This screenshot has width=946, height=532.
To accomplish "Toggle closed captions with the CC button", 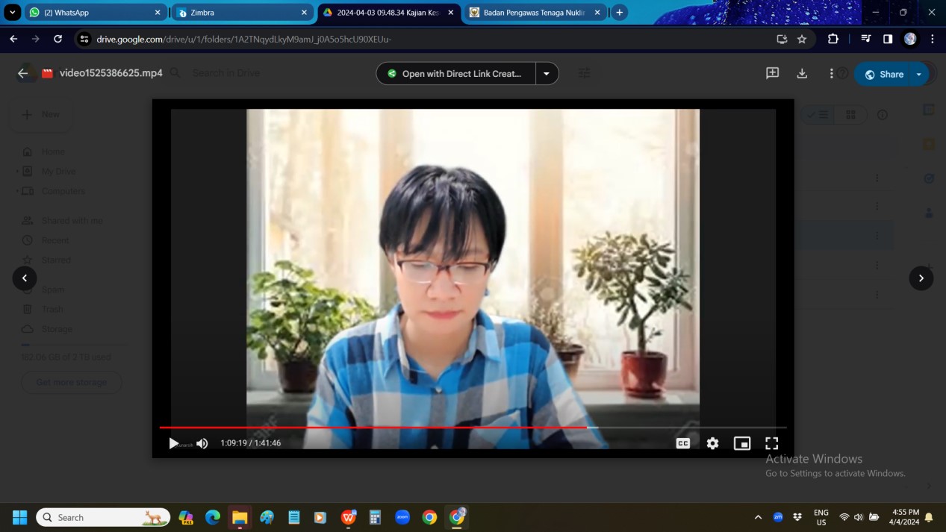I will [682, 443].
